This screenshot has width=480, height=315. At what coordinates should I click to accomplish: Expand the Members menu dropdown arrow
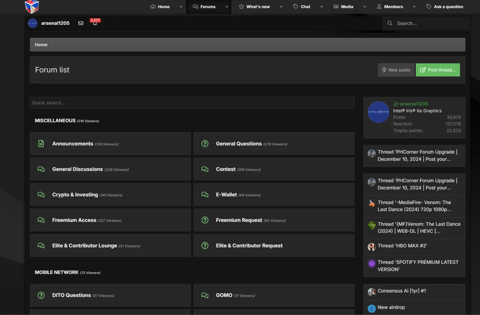pos(414,7)
